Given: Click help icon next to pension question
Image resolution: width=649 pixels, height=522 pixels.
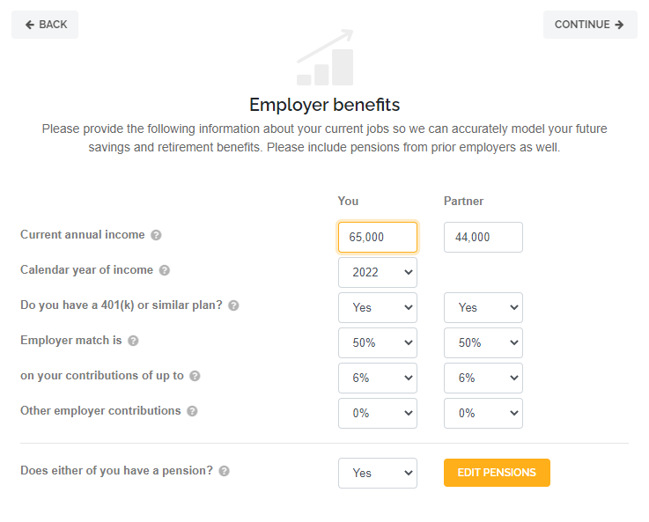Looking at the screenshot, I should tap(225, 471).
